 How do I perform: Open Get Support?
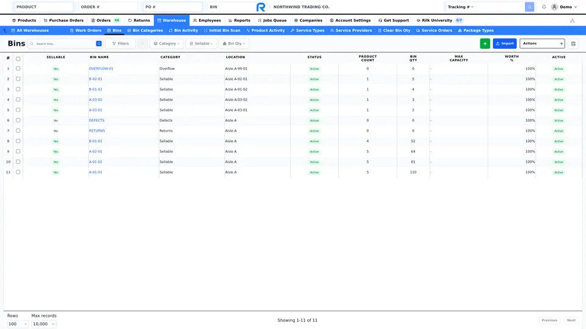[x=394, y=21]
